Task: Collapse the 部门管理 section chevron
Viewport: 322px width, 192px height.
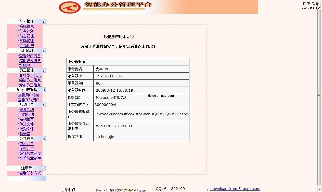Action: point(44,51)
